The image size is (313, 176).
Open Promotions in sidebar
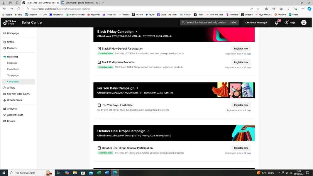click(13, 69)
